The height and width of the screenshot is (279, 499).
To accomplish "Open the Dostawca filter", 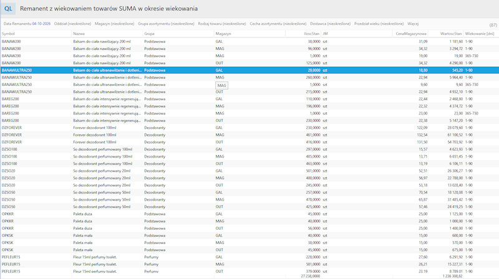I will (x=331, y=24).
